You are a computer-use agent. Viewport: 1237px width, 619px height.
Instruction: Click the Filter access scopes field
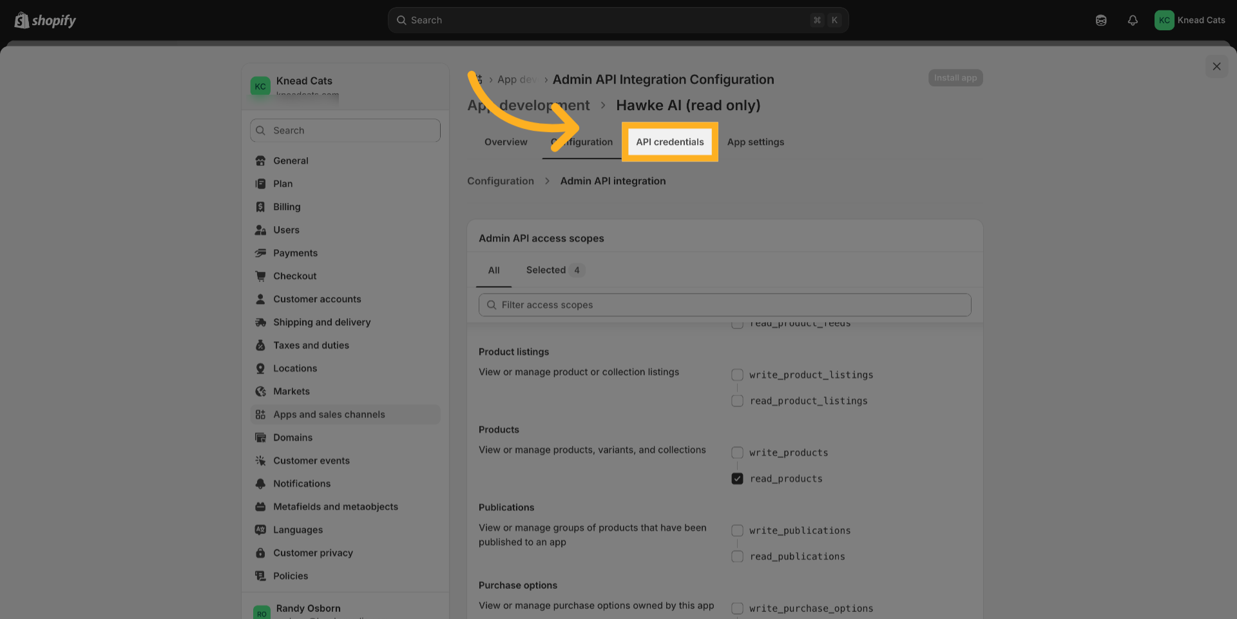[x=725, y=305]
